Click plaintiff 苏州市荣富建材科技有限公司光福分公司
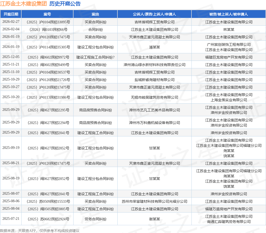Viewport: 266px width, 233px height. pyautogui.click(x=154, y=202)
